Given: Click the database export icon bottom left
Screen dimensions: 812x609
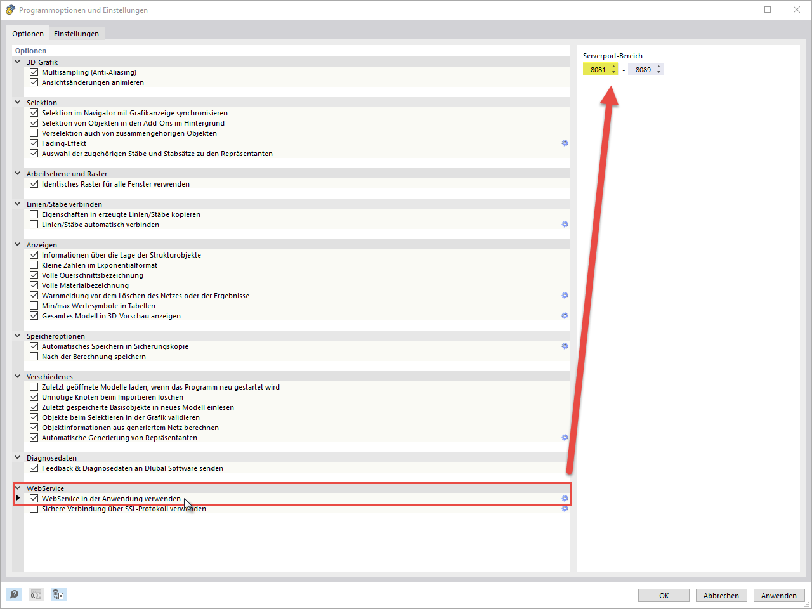Looking at the screenshot, I should pyautogui.click(x=59, y=595).
